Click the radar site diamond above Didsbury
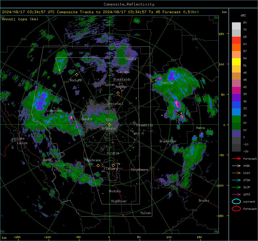258x241 pixels. click(x=109, y=125)
